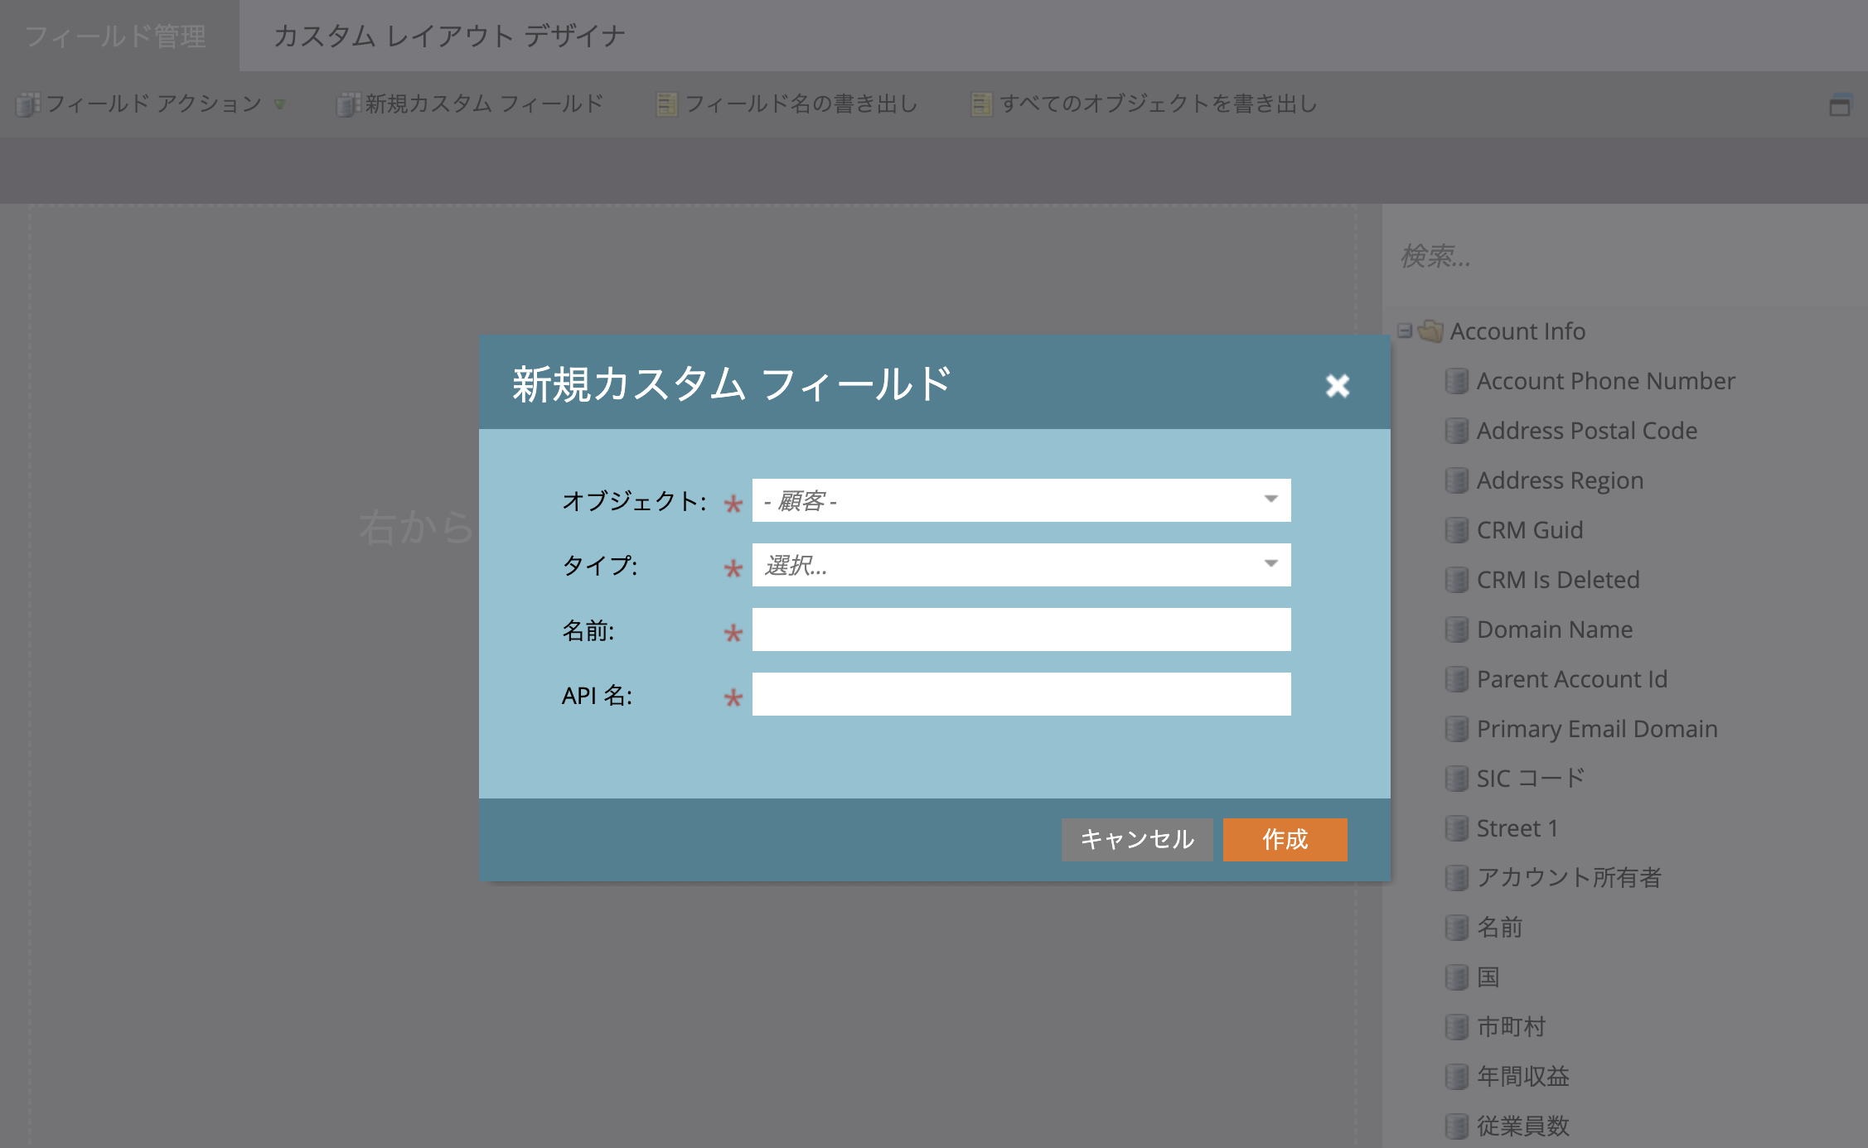The height and width of the screenshot is (1148, 1868).
Task: Collapse the Account Info folder
Action: 1404,331
